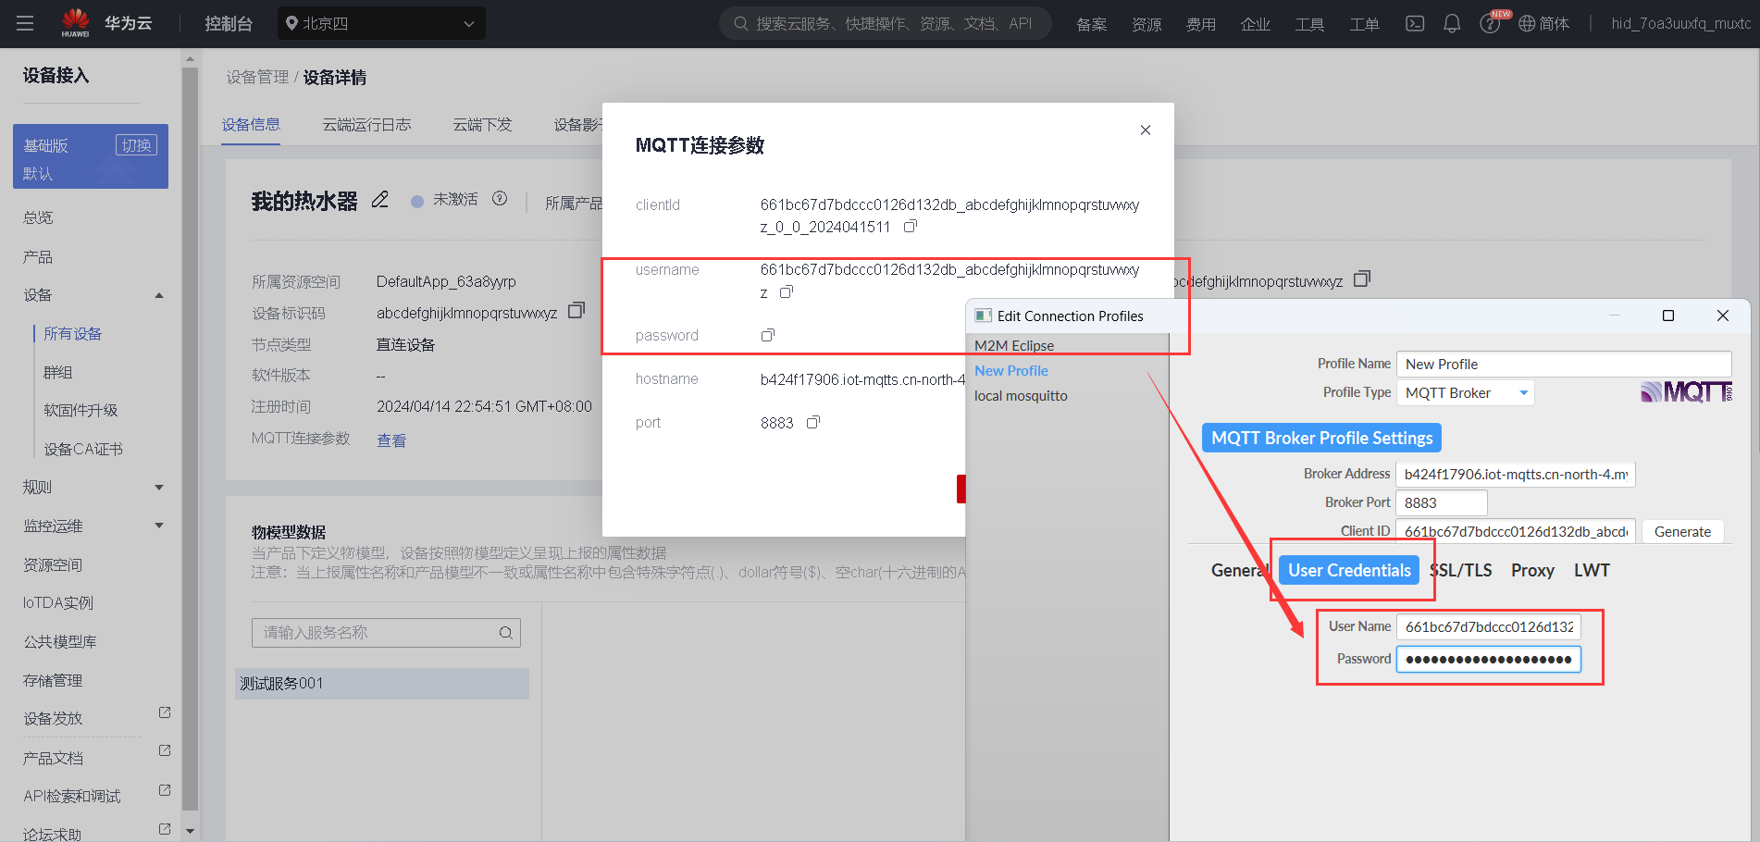
Task: Open 总览 in the sidebar
Action: [x=38, y=217]
